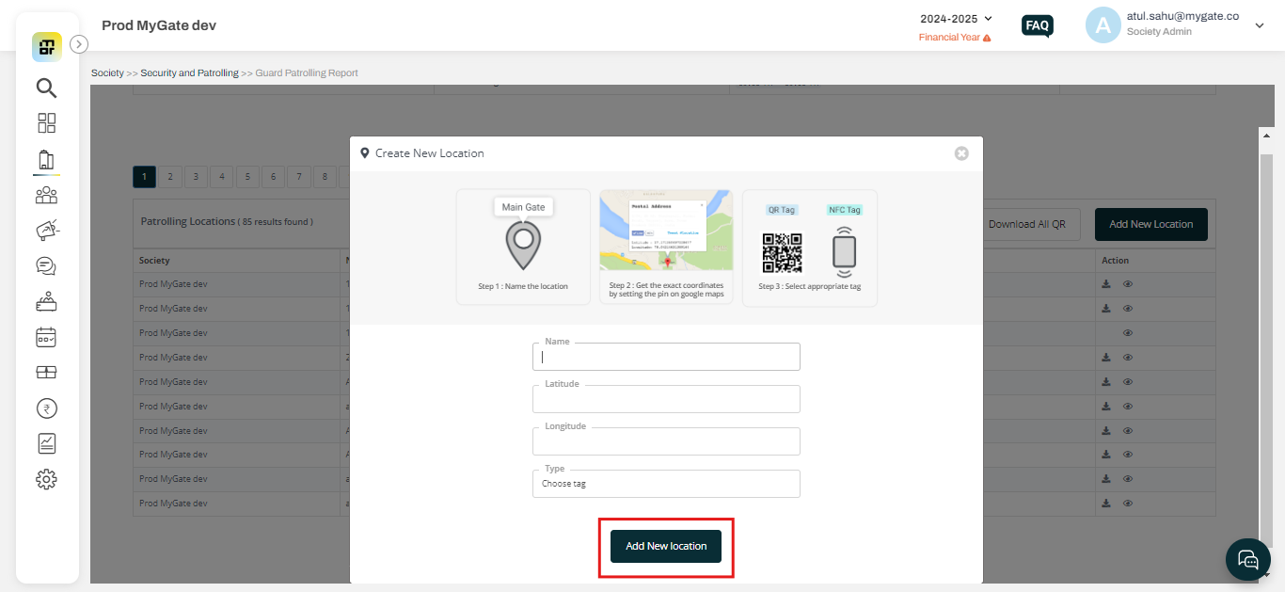
Task: Open the live chat widget button
Action: tap(1248, 560)
